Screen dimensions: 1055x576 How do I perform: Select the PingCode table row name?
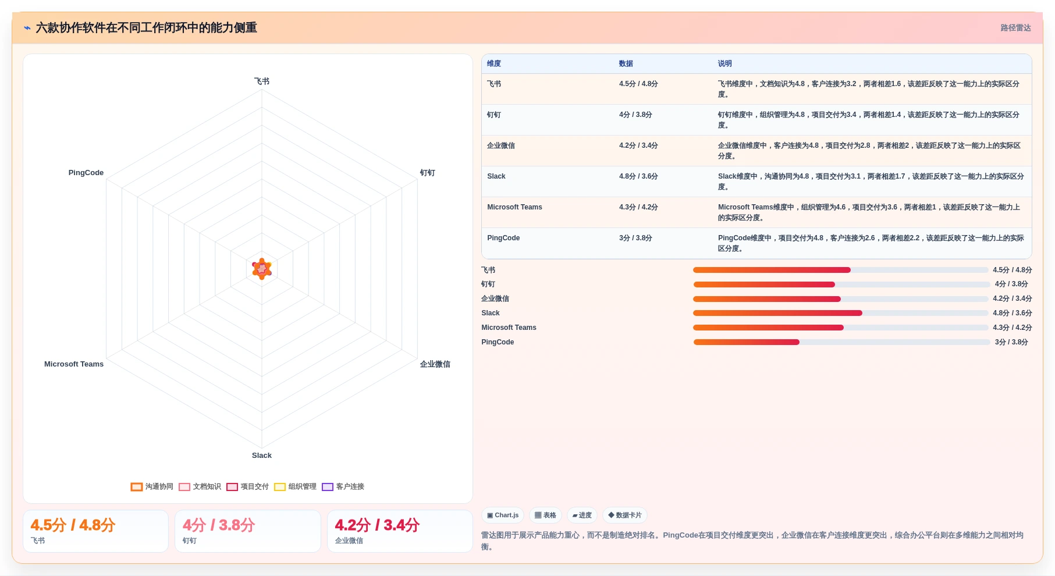click(503, 238)
